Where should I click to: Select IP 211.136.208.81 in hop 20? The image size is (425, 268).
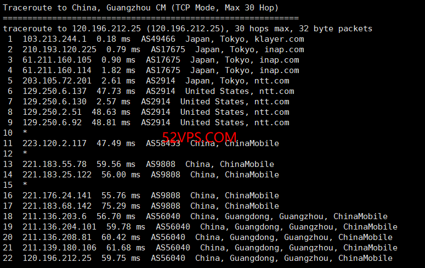pyautogui.click(x=57, y=237)
